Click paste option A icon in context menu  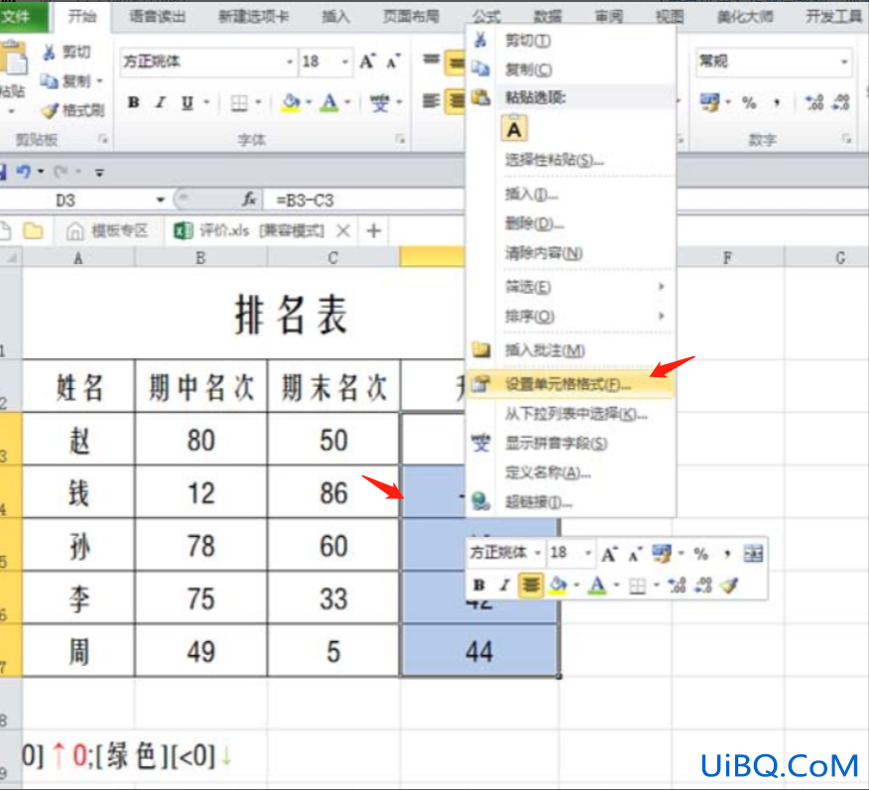click(x=514, y=129)
